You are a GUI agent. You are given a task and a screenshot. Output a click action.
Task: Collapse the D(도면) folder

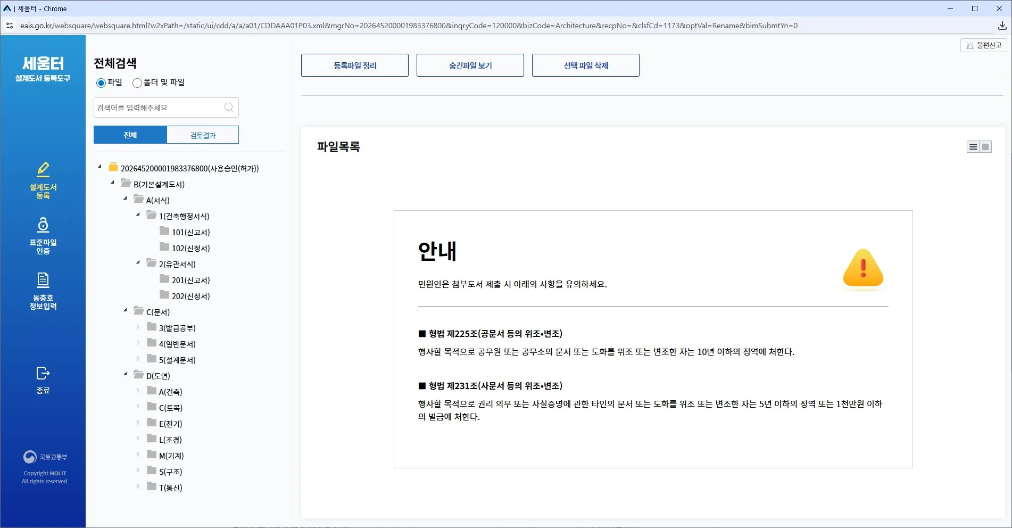[125, 374]
